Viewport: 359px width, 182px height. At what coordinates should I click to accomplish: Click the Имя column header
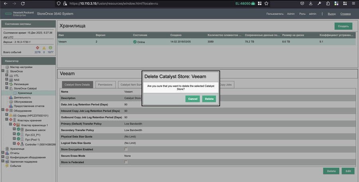click(61, 35)
